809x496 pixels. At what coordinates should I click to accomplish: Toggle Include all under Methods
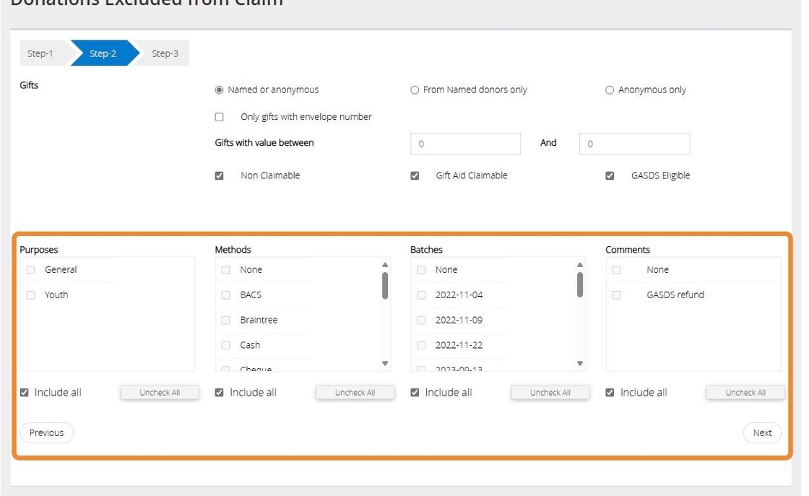coord(220,392)
